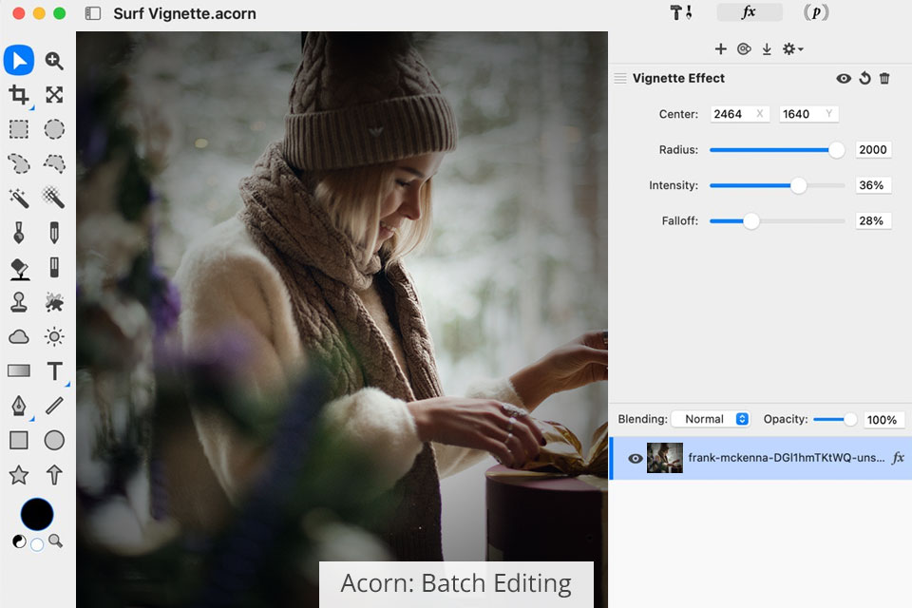Reset the Vignette Effect settings

point(864,78)
